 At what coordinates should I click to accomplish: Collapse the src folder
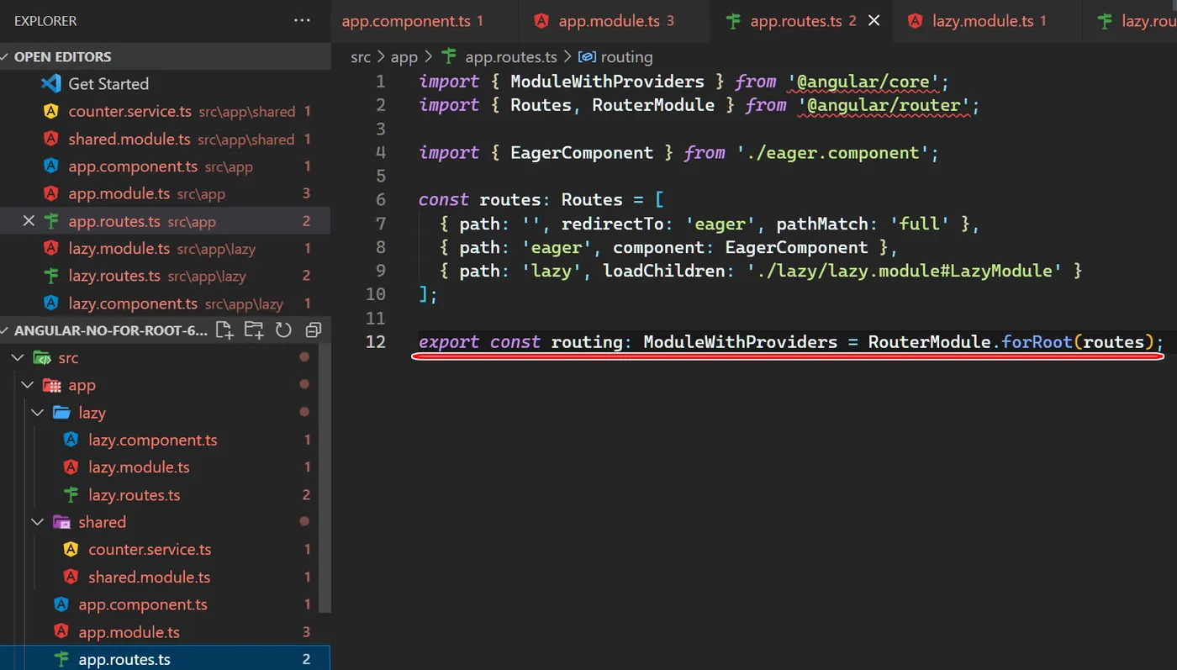click(17, 358)
